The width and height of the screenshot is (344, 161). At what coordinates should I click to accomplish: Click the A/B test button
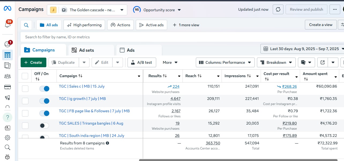point(142,62)
